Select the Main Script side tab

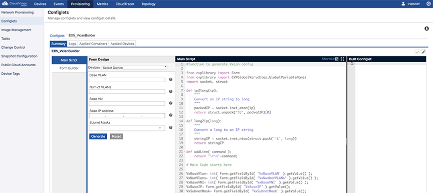69,60
